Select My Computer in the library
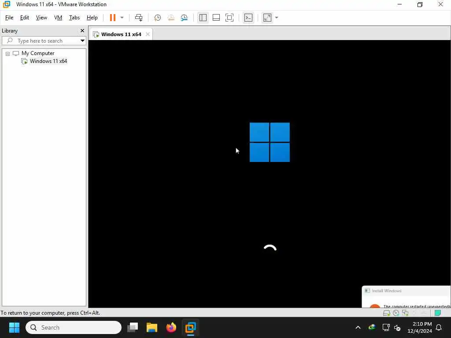The width and height of the screenshot is (451, 338). coord(38,53)
